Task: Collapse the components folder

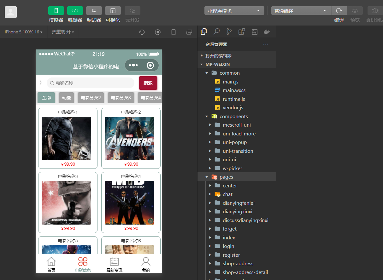Action: pyautogui.click(x=237, y=116)
